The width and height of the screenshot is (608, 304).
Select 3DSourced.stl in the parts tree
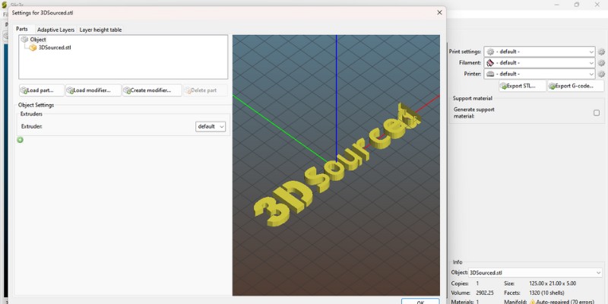(55, 47)
